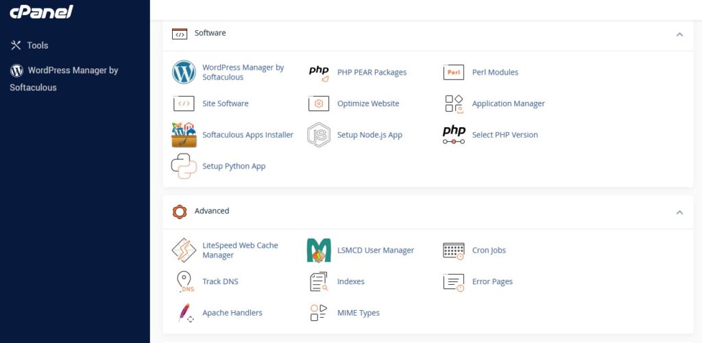Click the Application Manager icon
Image resolution: width=702 pixels, height=343 pixels.
pos(454,104)
